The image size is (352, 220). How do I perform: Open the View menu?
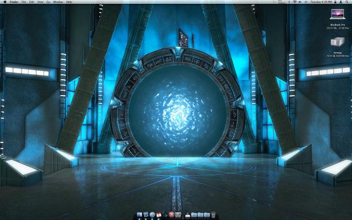click(x=40, y=2)
